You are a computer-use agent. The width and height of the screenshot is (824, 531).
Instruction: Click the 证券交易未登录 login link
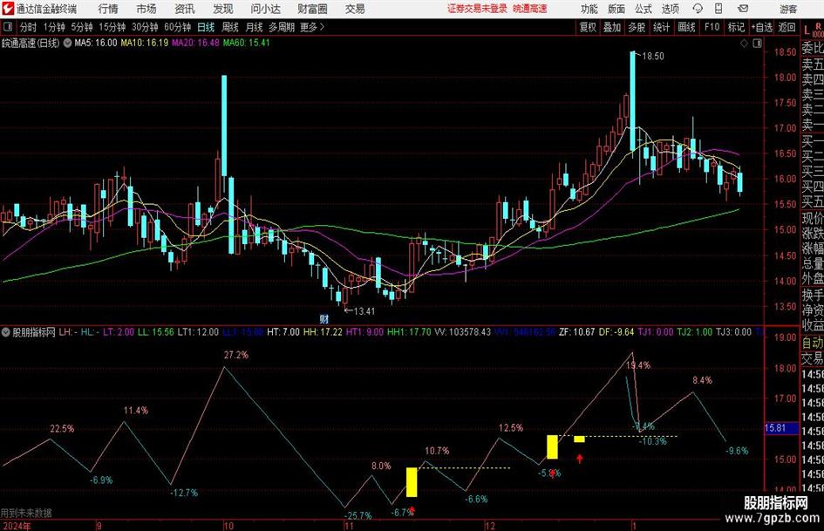[478, 9]
